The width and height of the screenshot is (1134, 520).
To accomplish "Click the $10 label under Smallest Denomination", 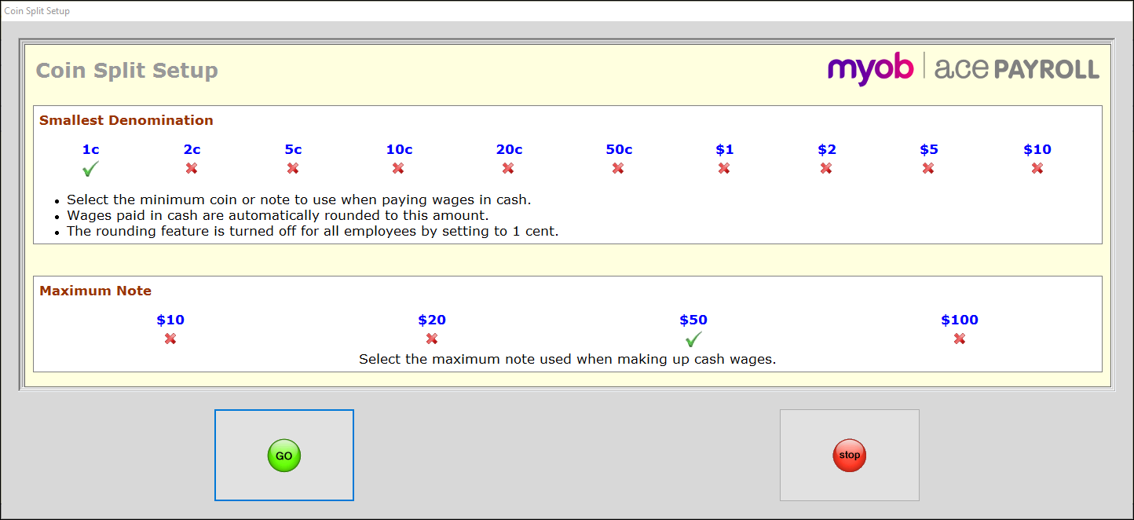I will coord(1037,149).
